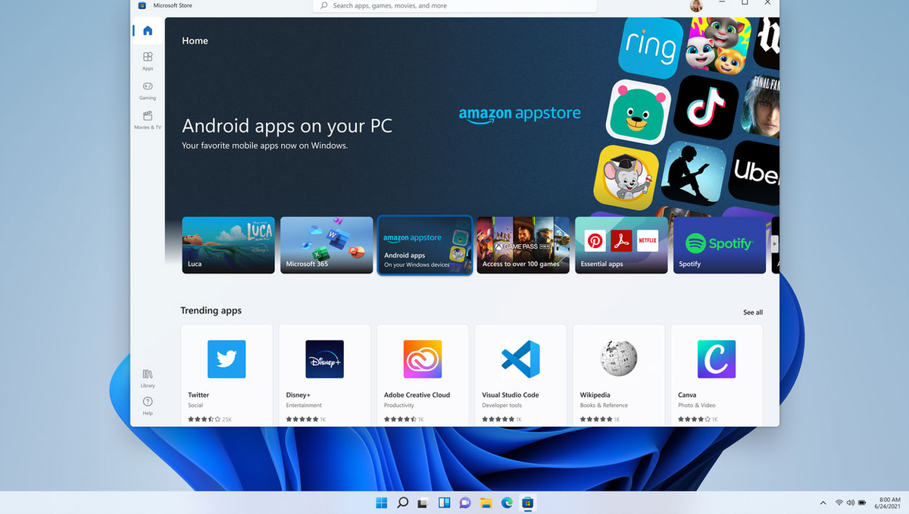Click the user profile avatar
Screen dimensions: 909x514
coord(696,5)
